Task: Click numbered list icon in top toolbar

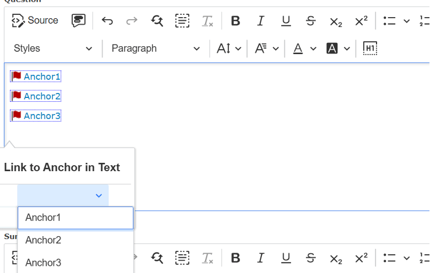Action: pyautogui.click(x=424, y=21)
